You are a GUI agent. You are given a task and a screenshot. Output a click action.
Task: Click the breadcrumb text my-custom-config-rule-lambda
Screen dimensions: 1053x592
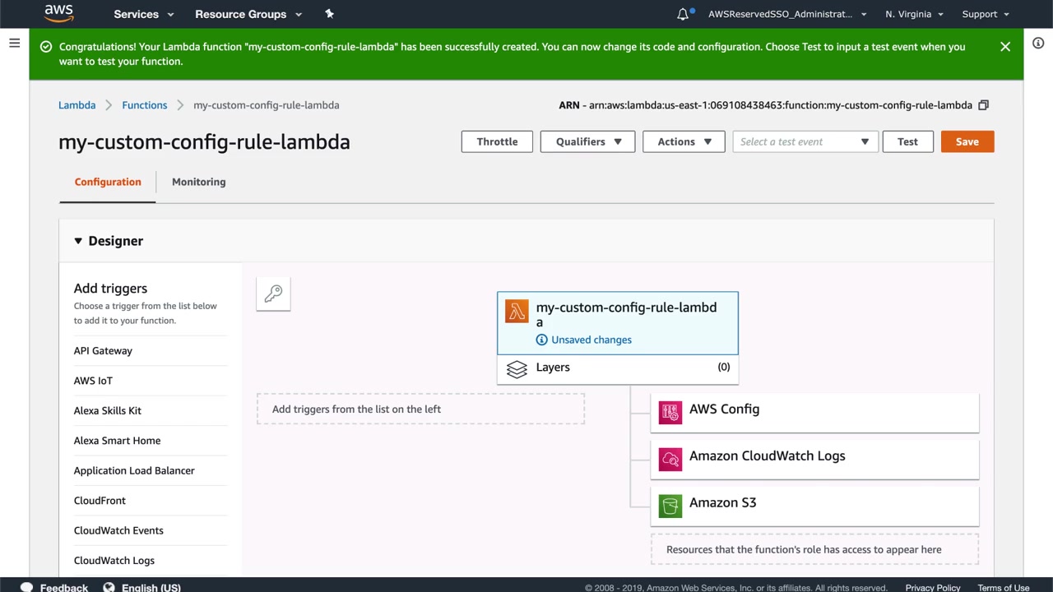[267, 105]
